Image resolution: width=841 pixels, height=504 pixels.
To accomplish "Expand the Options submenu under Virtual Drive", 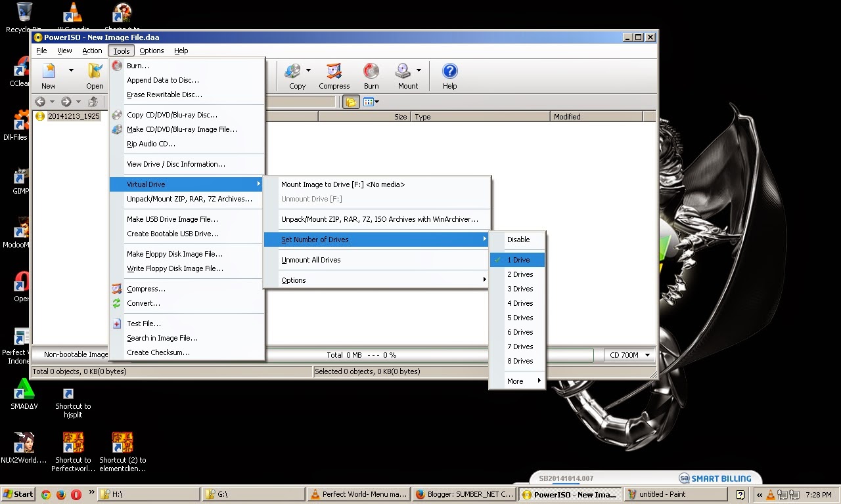I will (x=377, y=280).
